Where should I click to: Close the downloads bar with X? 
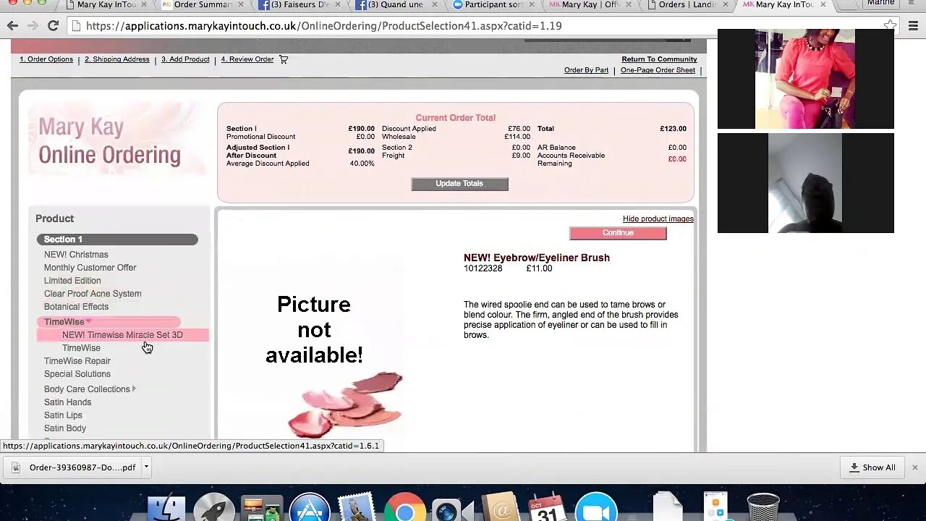coord(914,467)
